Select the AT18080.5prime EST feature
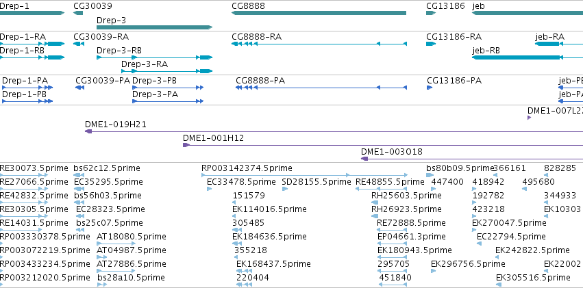The image size is (583, 288). pyautogui.click(x=112, y=244)
